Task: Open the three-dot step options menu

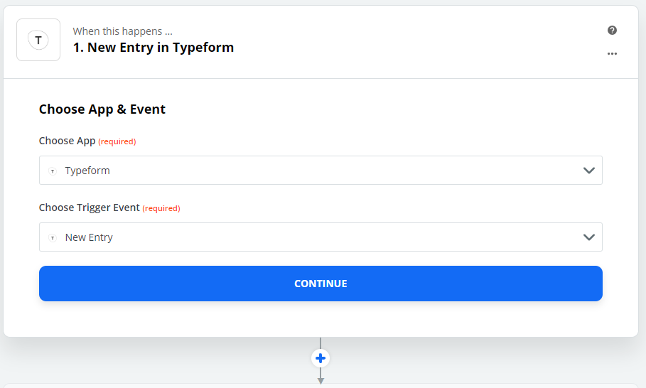Action: 612,53
